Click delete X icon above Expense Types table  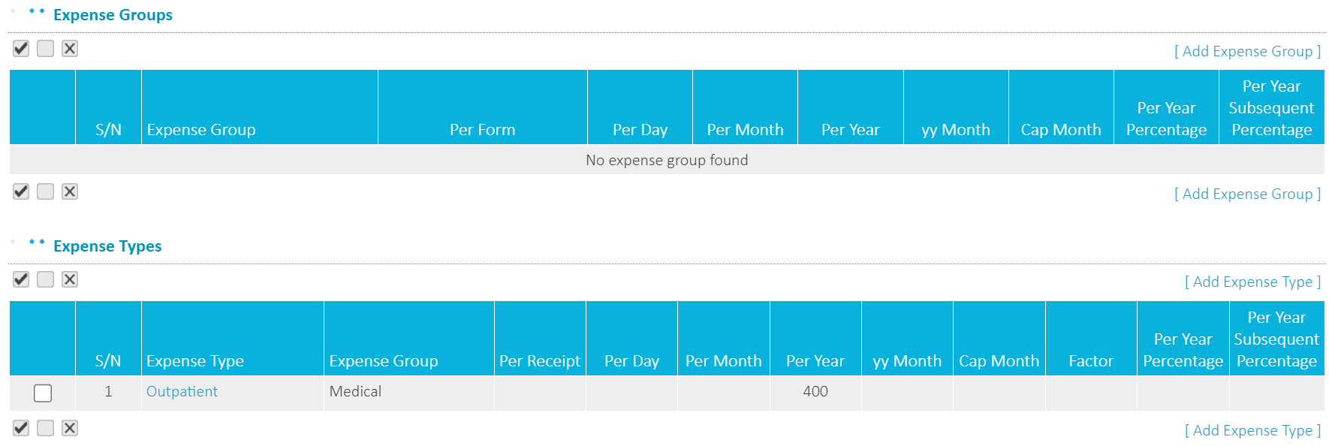[x=70, y=279]
